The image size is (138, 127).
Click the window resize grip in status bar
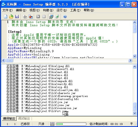coord(136,125)
